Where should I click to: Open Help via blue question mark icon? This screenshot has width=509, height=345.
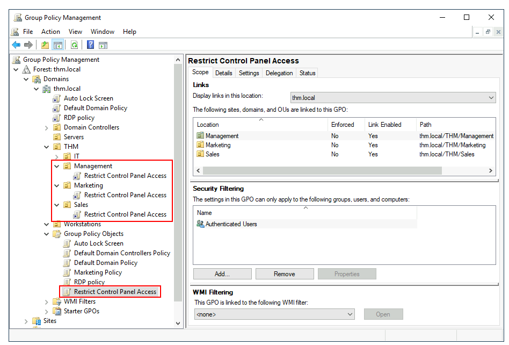point(90,45)
